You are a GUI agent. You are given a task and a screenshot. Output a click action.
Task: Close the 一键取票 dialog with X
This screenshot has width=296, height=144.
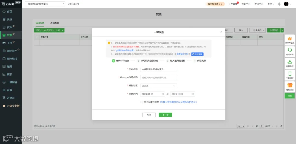click(x=221, y=32)
